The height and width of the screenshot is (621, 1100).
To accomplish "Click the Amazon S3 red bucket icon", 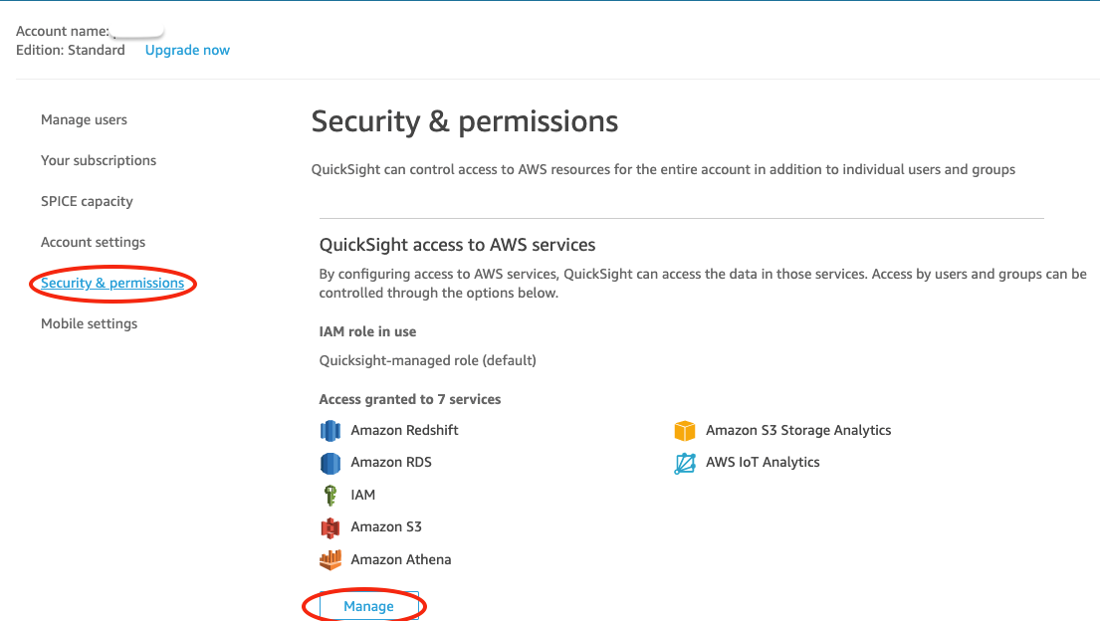I will pos(330,527).
